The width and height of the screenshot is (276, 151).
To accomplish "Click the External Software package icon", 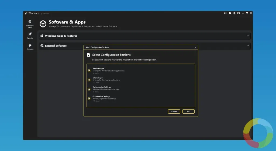I will click(x=42, y=46).
